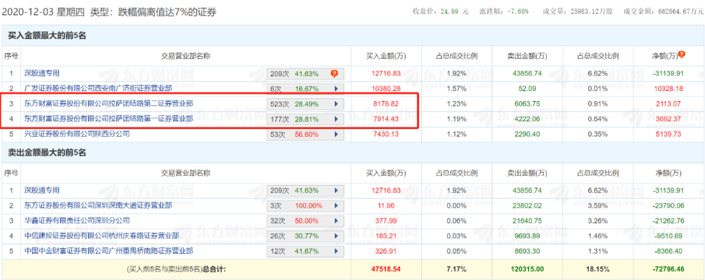
Task: Open 东方财富证券拉萨团结路第二证券营业部 link
Action: [109, 104]
